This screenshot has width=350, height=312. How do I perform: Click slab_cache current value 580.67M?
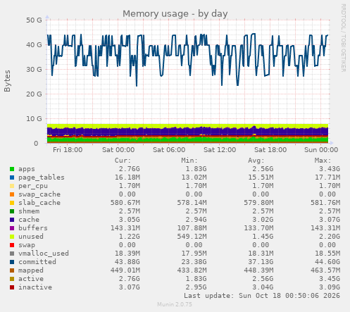tap(125, 203)
